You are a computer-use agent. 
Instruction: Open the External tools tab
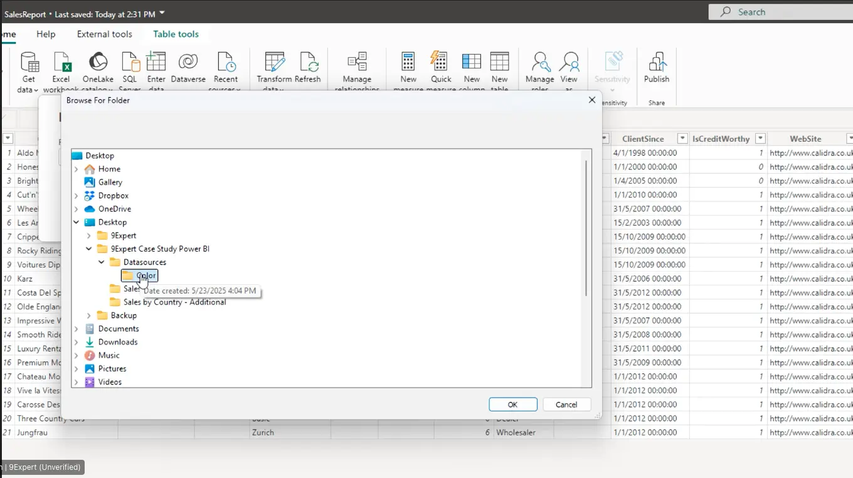(x=105, y=34)
